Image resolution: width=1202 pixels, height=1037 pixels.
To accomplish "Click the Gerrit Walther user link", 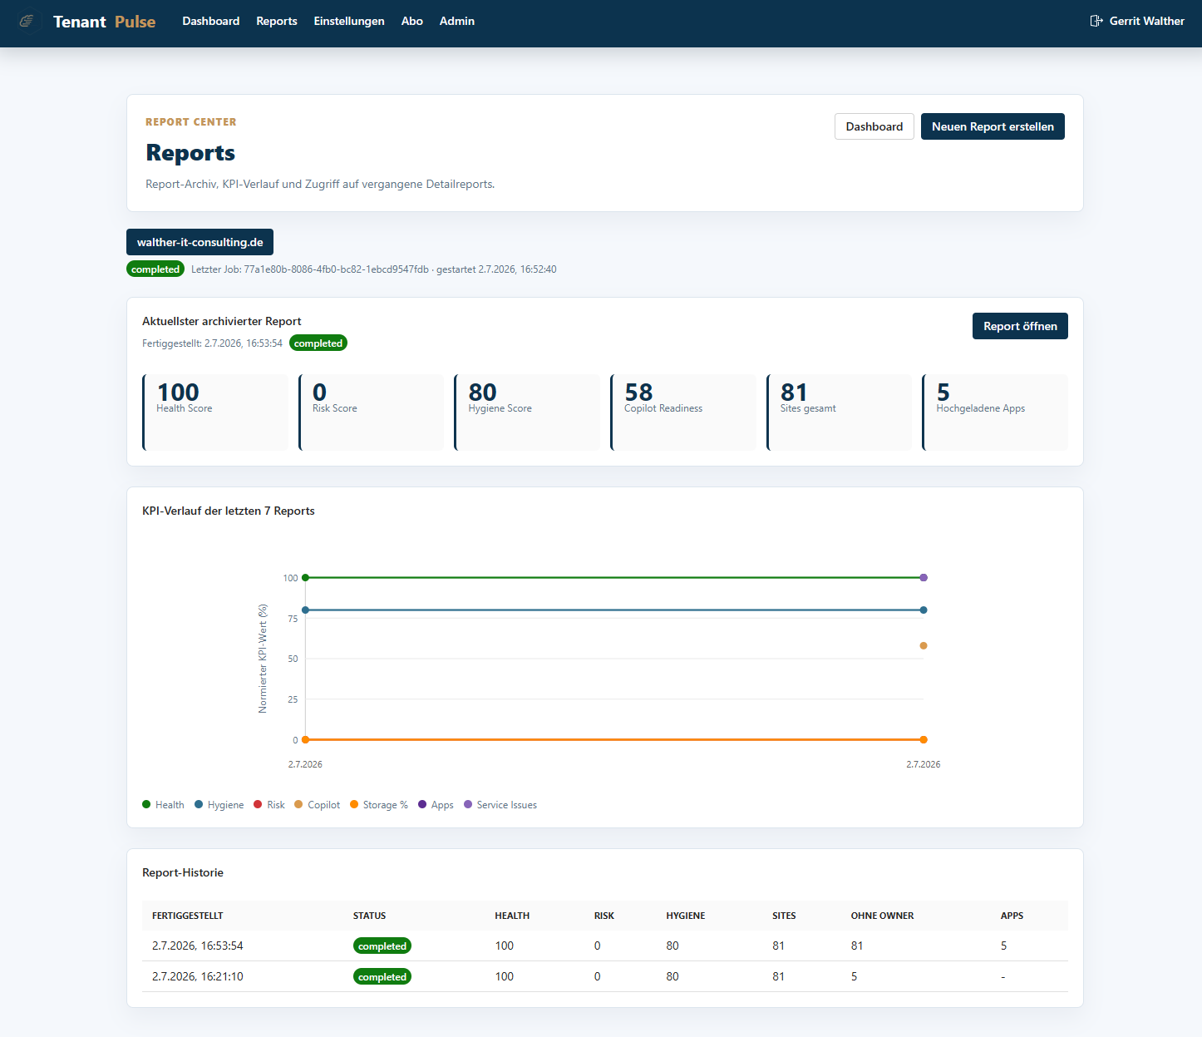I will tap(1146, 21).
